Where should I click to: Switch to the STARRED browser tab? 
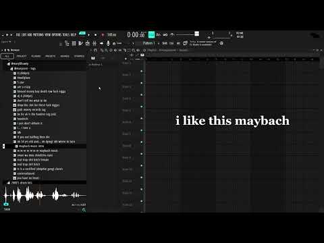pos(80,56)
